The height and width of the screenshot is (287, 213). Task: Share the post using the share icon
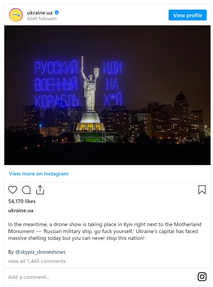40,190
